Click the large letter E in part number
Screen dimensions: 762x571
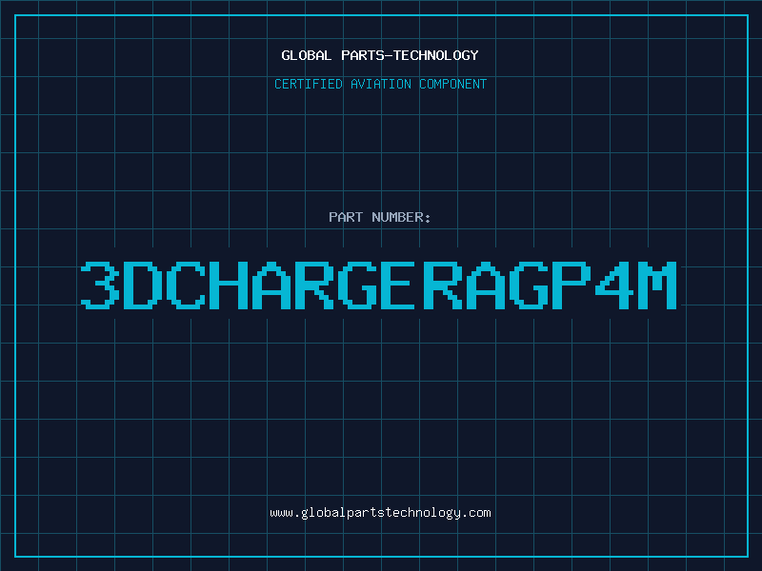click(397, 285)
